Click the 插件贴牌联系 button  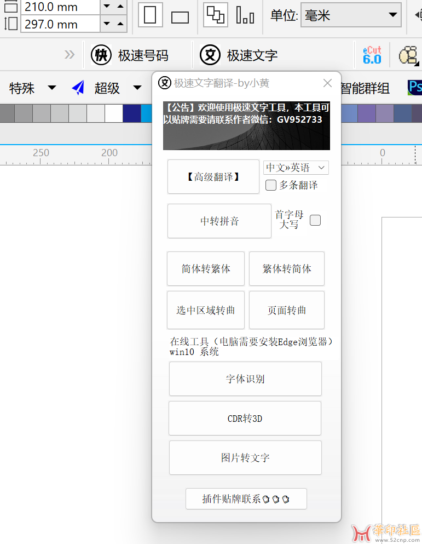point(246,499)
